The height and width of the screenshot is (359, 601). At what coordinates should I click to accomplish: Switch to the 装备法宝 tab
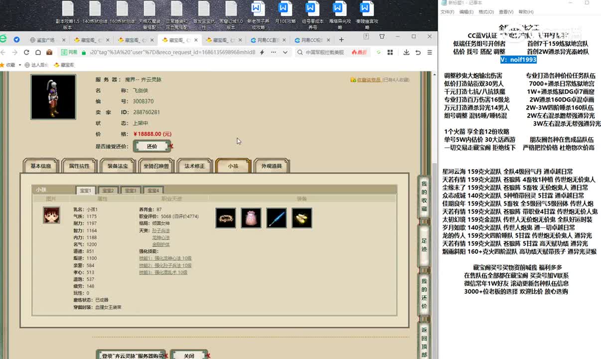click(x=118, y=166)
